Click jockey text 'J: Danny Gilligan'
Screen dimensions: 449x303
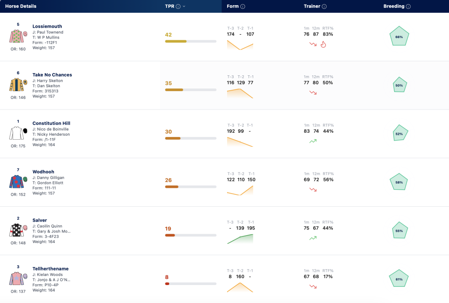(48, 177)
